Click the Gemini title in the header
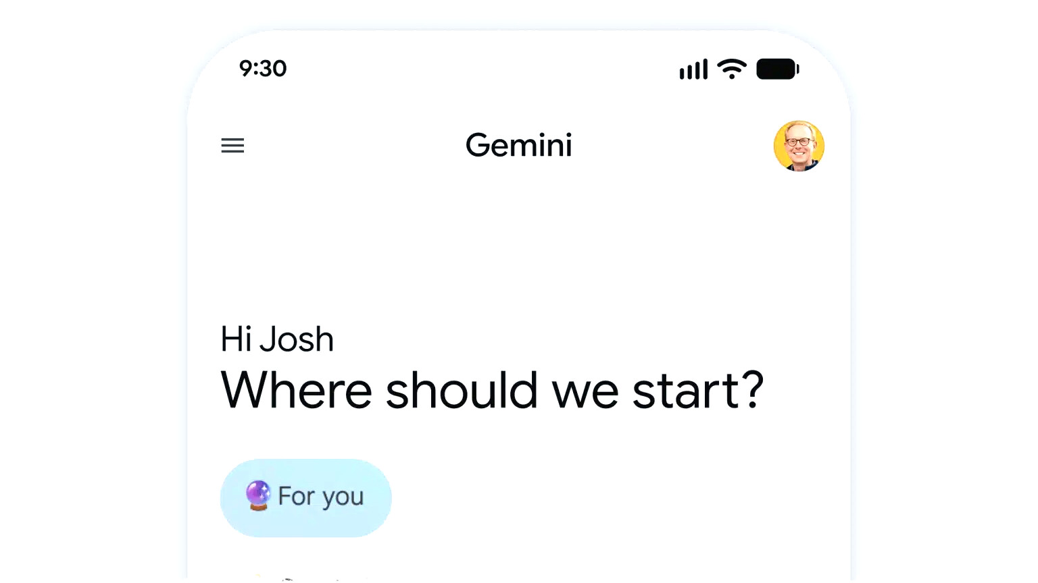This screenshot has width=1038, height=583. click(x=518, y=145)
